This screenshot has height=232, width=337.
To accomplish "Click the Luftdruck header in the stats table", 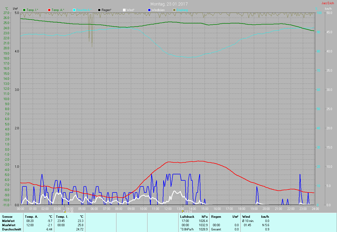I will coord(187,217).
